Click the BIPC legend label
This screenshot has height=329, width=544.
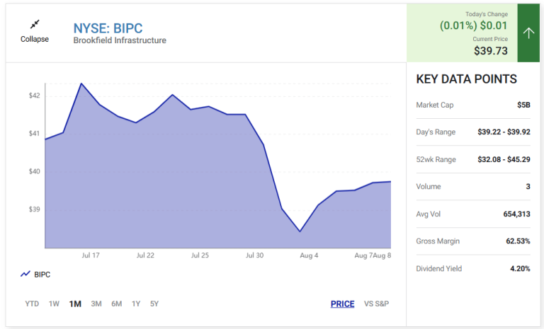42,275
